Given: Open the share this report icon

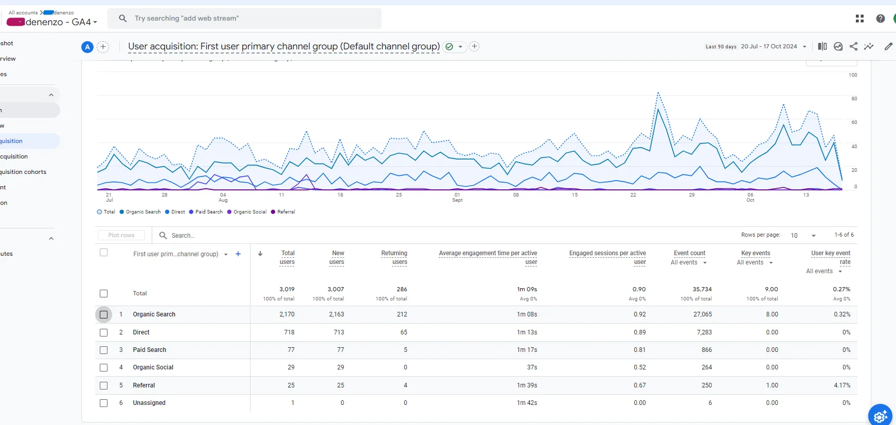Looking at the screenshot, I should [853, 46].
